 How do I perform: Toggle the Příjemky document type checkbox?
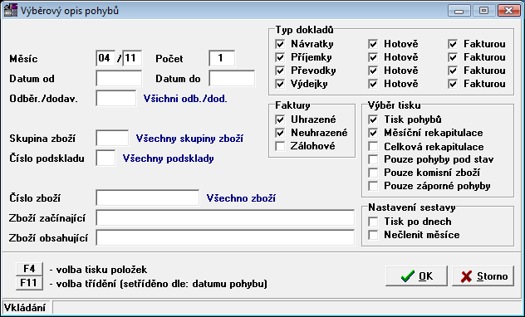(x=280, y=57)
